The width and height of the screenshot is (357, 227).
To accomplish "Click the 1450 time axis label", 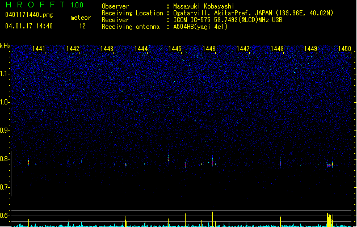I will point(345,49).
